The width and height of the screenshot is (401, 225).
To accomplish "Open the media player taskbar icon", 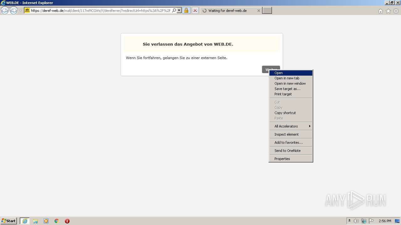I will [x=46, y=221].
